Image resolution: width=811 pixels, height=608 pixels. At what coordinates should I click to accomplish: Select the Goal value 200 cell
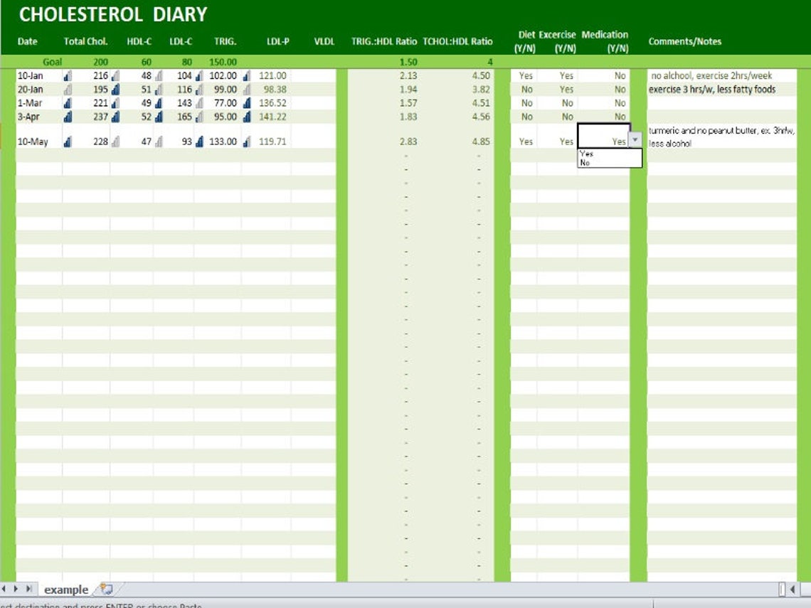click(x=100, y=62)
